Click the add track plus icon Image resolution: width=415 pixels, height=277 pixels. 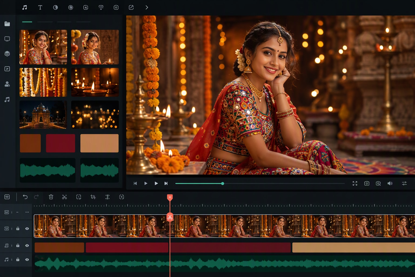(x=7, y=197)
